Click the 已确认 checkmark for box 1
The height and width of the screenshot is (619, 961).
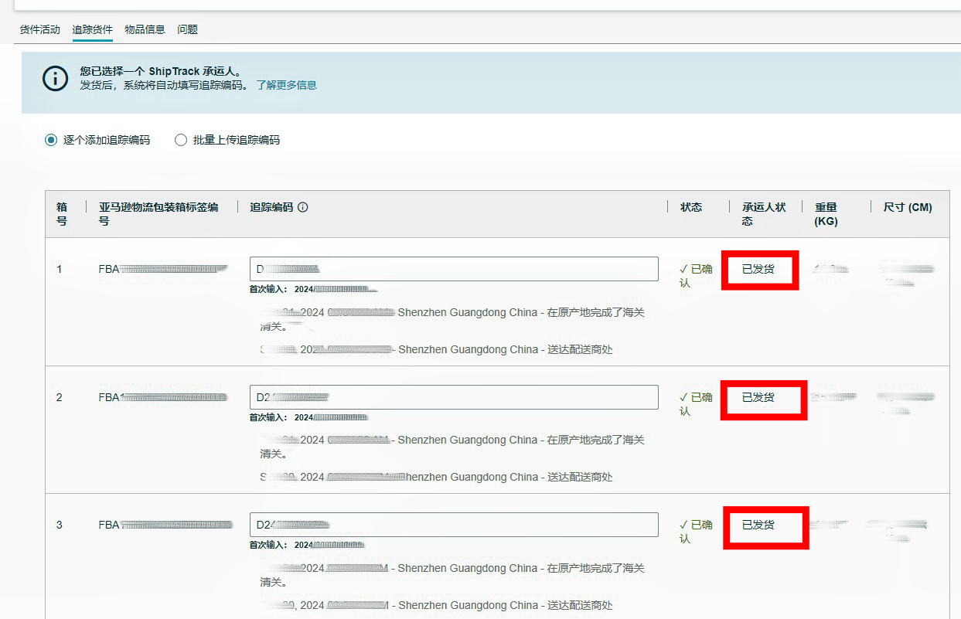(683, 269)
